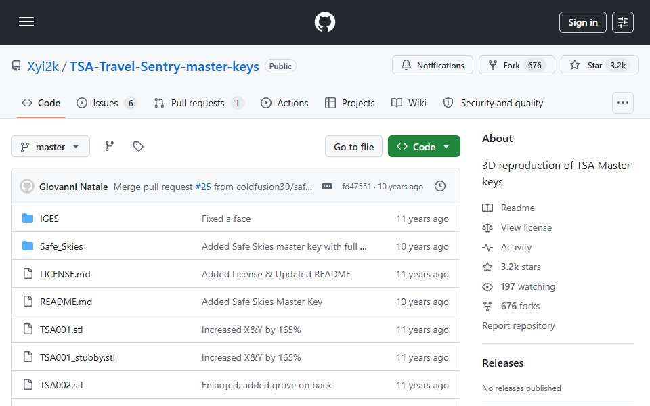Open additional repo tabs three-dot menu

(623, 103)
